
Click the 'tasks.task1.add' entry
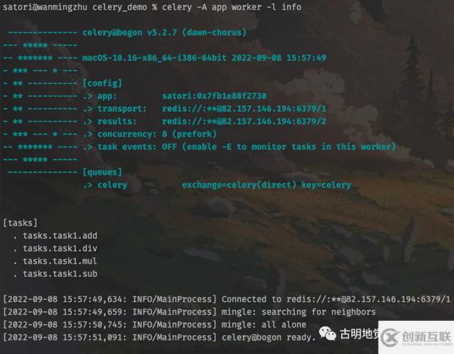pos(60,235)
